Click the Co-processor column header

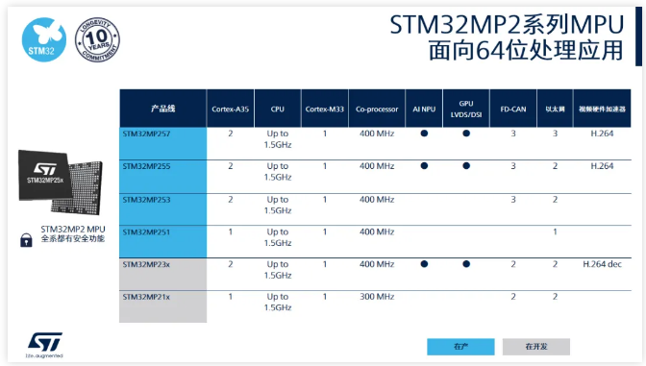click(377, 109)
